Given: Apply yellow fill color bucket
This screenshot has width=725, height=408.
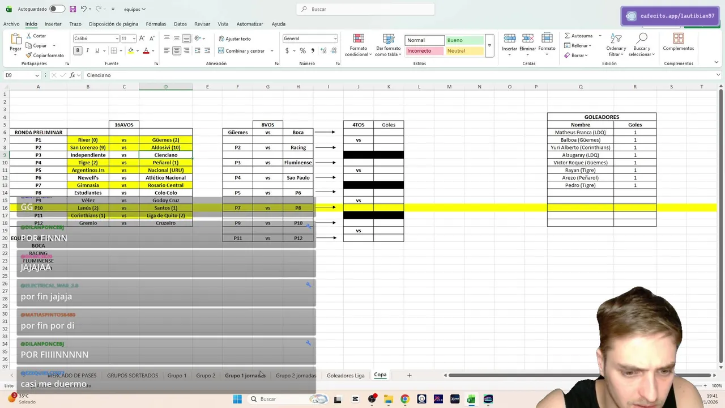Looking at the screenshot, I should coord(130,50).
